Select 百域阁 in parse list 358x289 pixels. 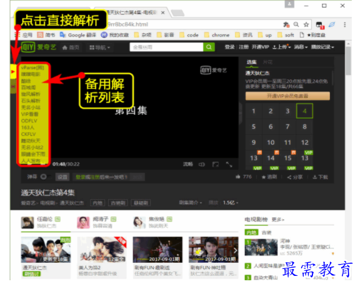pos(28,87)
